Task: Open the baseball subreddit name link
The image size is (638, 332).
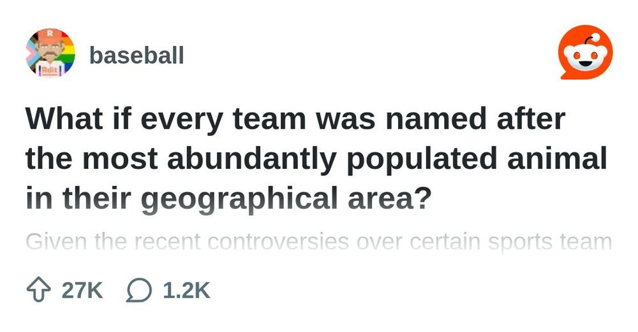Action: tap(137, 55)
